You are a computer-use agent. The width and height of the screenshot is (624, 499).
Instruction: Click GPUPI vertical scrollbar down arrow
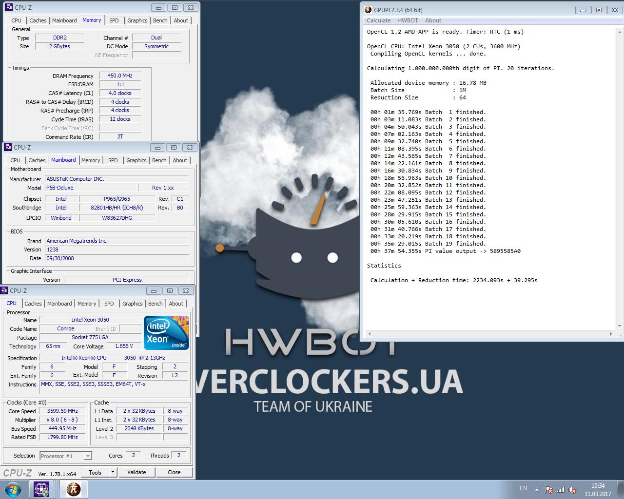pyautogui.click(x=620, y=326)
